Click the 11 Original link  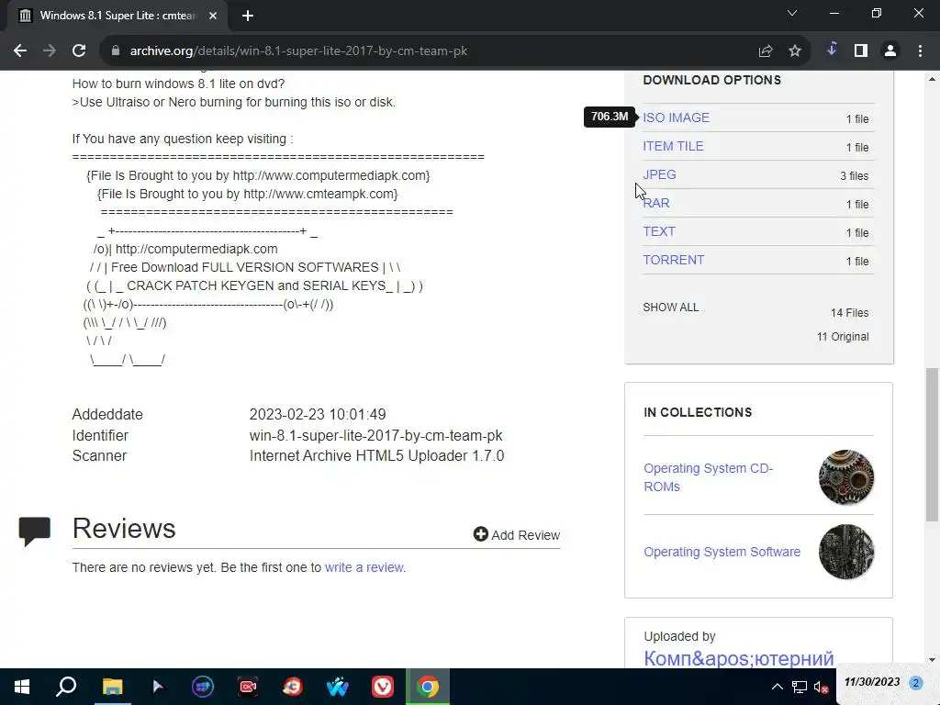pyautogui.click(x=843, y=337)
